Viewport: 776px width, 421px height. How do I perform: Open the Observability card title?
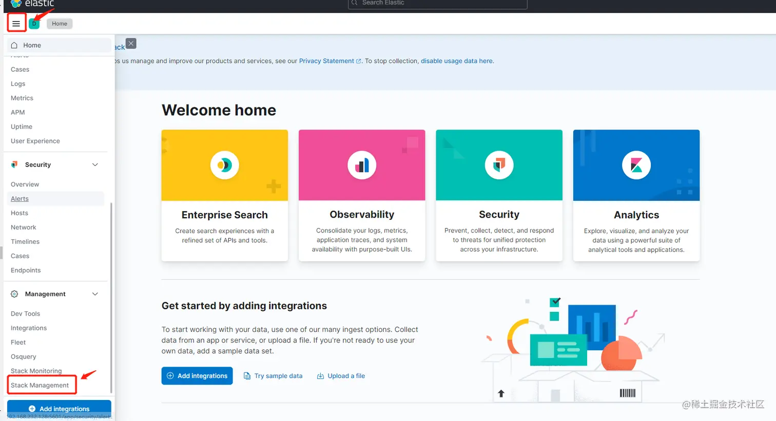pyautogui.click(x=362, y=215)
